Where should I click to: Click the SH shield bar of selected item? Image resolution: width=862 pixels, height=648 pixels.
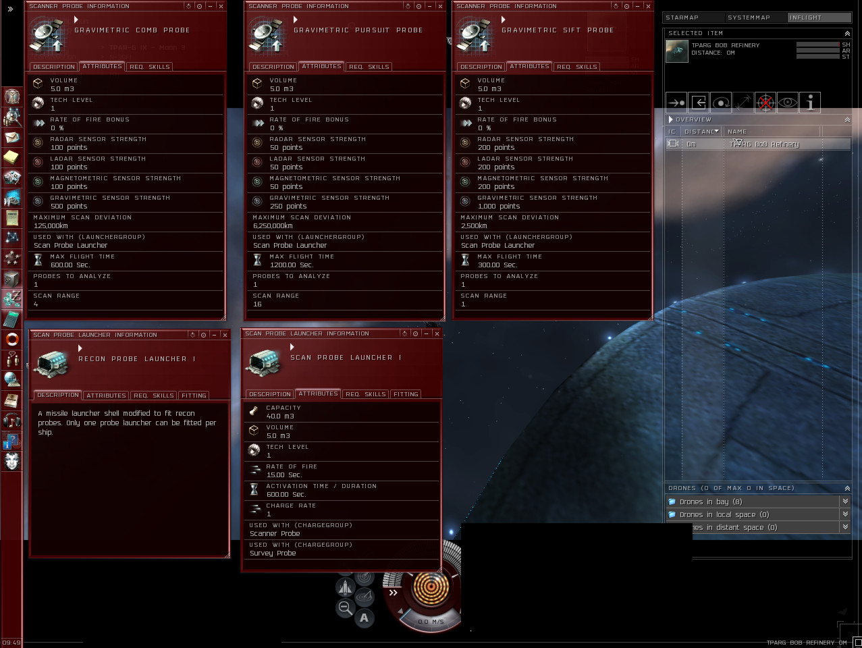(818, 45)
